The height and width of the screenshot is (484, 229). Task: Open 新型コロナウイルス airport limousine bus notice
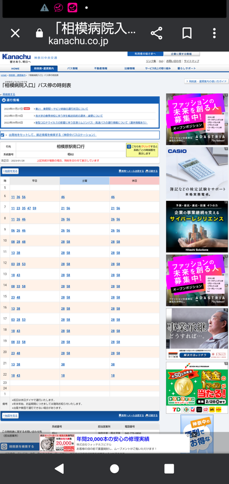[x=91, y=122]
